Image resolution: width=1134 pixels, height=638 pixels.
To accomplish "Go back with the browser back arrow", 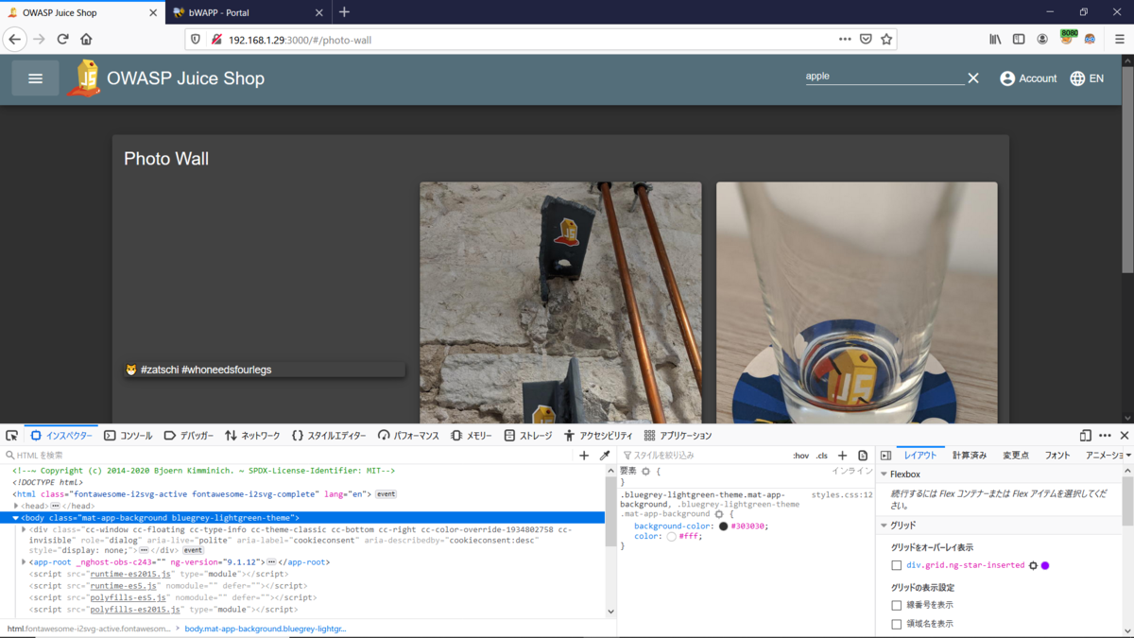I will (x=15, y=40).
